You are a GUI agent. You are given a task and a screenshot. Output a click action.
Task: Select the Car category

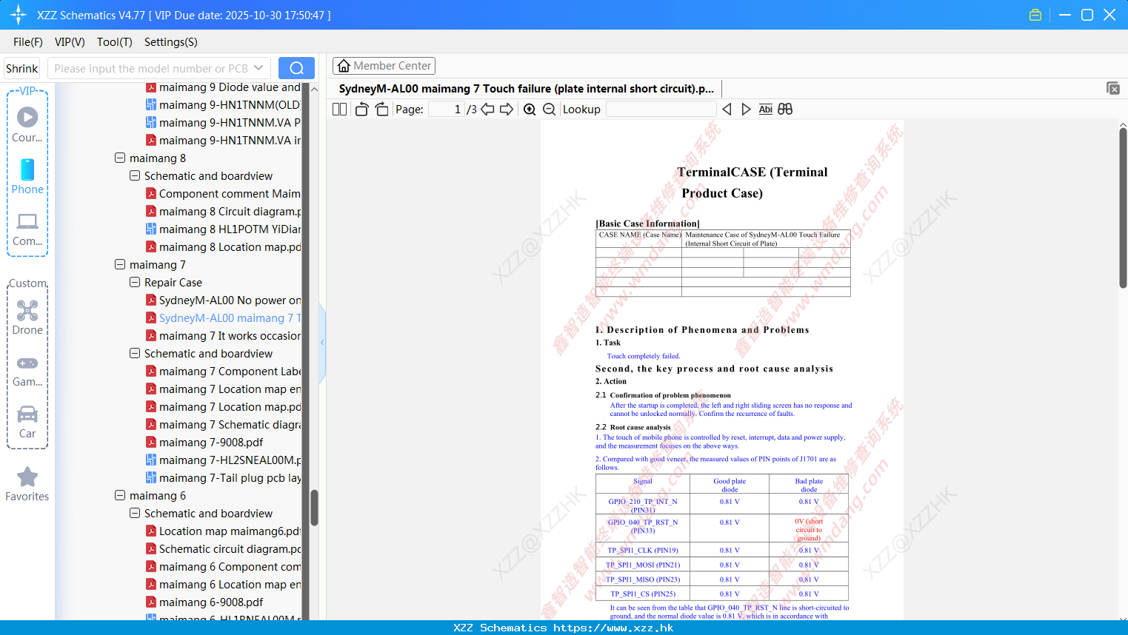[27, 422]
